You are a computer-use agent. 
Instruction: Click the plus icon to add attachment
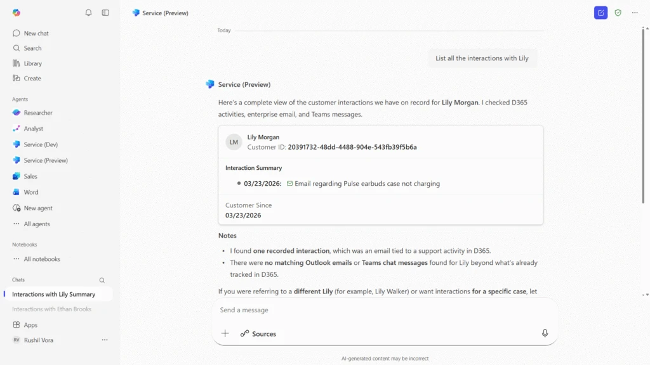pyautogui.click(x=225, y=333)
